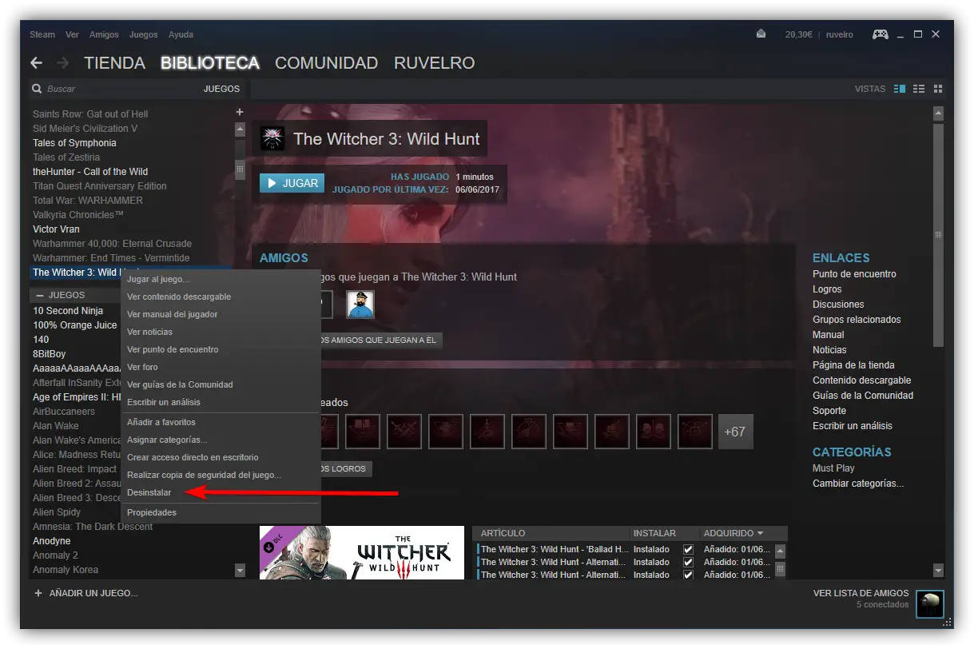Screen dimensions: 974x649
Task: Toggle the second DLC installed checkbox
Action: click(x=688, y=562)
